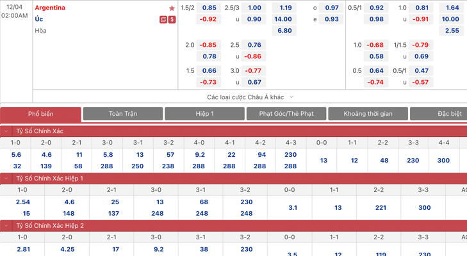
Task: Pick first-half handicap 0.5/1 odds 0.92
Action: 376,8
